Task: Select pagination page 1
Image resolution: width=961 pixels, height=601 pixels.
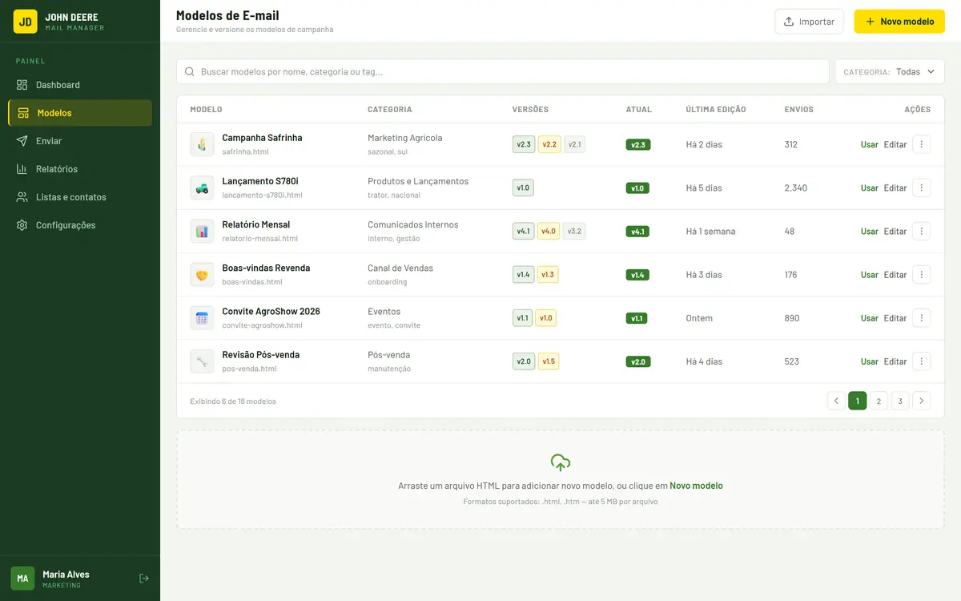Action: click(x=858, y=401)
